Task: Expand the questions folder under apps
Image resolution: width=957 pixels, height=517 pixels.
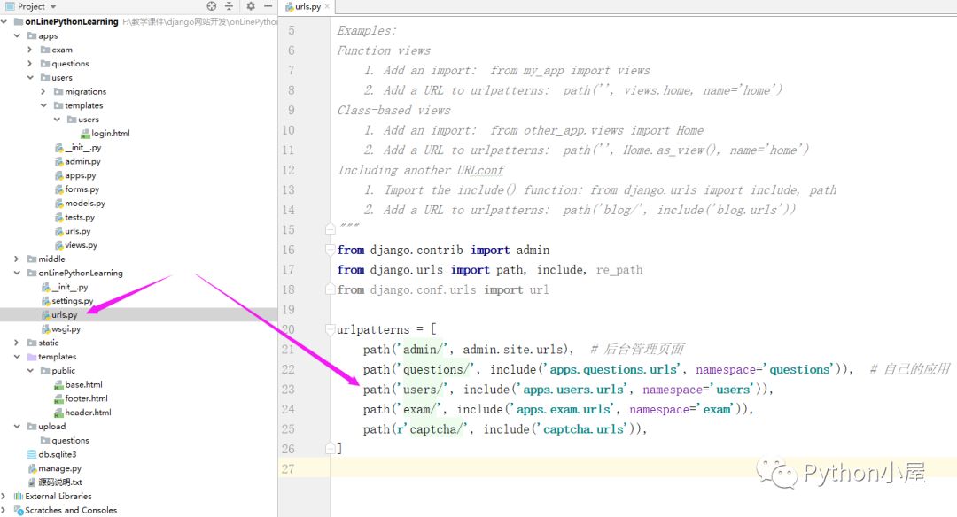Action: pos(30,64)
